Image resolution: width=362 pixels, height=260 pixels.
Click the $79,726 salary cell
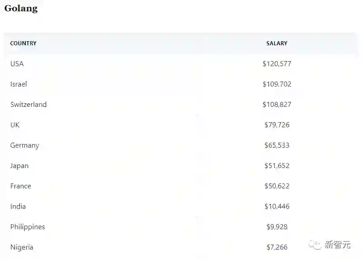pyautogui.click(x=277, y=125)
